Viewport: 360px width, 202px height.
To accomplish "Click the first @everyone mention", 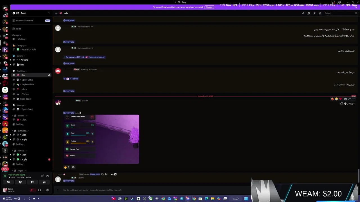I will tap(69, 20).
